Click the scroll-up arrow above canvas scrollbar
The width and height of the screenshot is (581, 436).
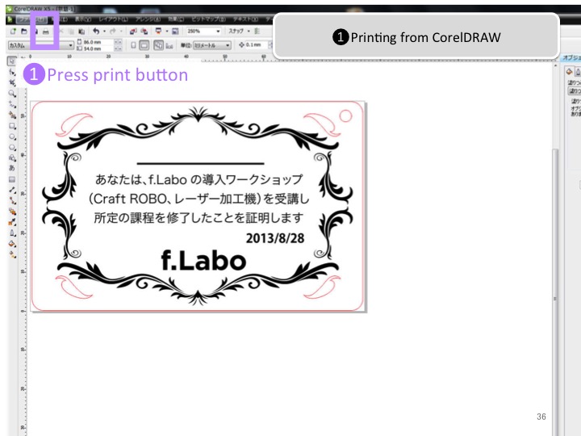[554, 65]
